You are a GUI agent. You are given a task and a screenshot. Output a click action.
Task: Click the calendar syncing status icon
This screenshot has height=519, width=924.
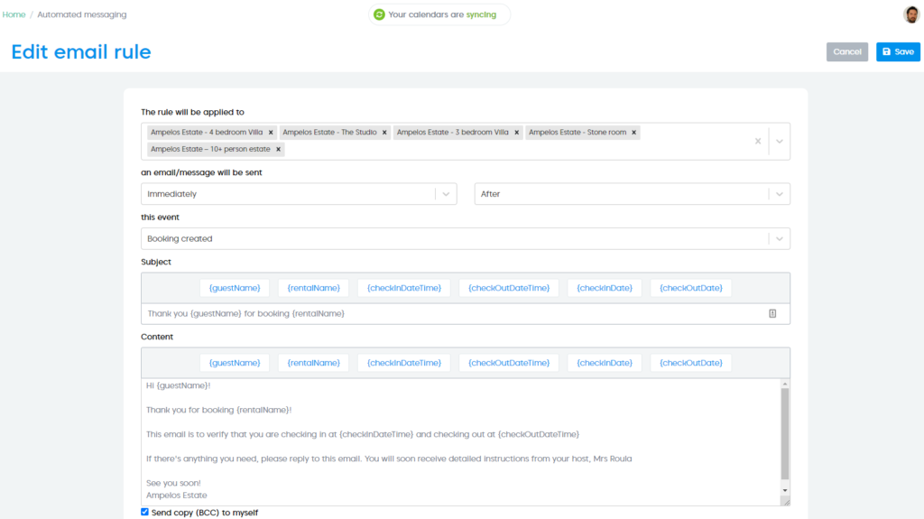pos(380,14)
